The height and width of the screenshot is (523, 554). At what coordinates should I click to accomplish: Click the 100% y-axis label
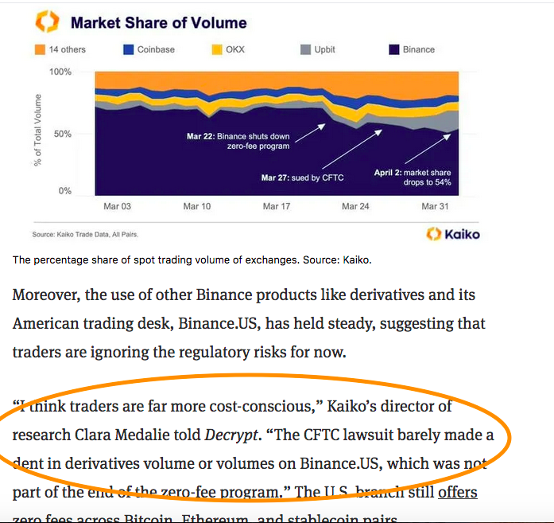coord(60,72)
